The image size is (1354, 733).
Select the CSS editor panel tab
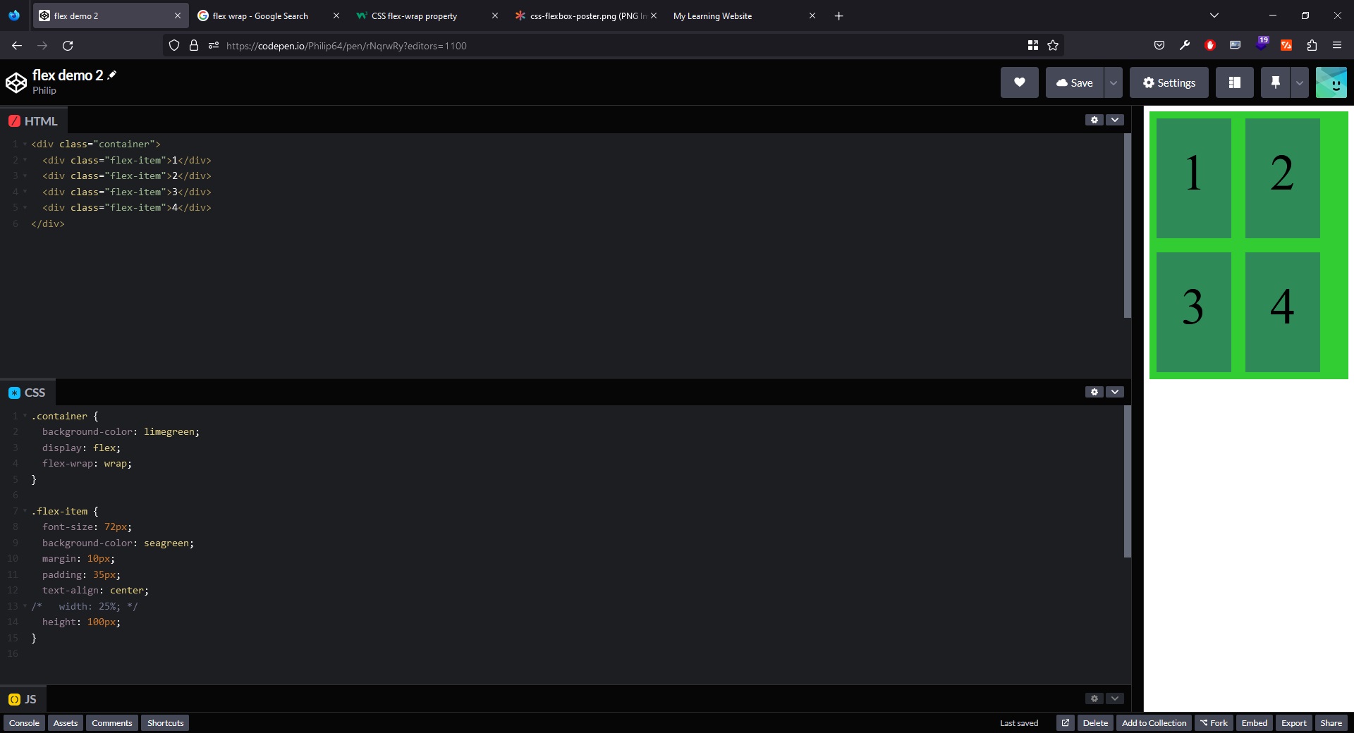[x=27, y=393]
